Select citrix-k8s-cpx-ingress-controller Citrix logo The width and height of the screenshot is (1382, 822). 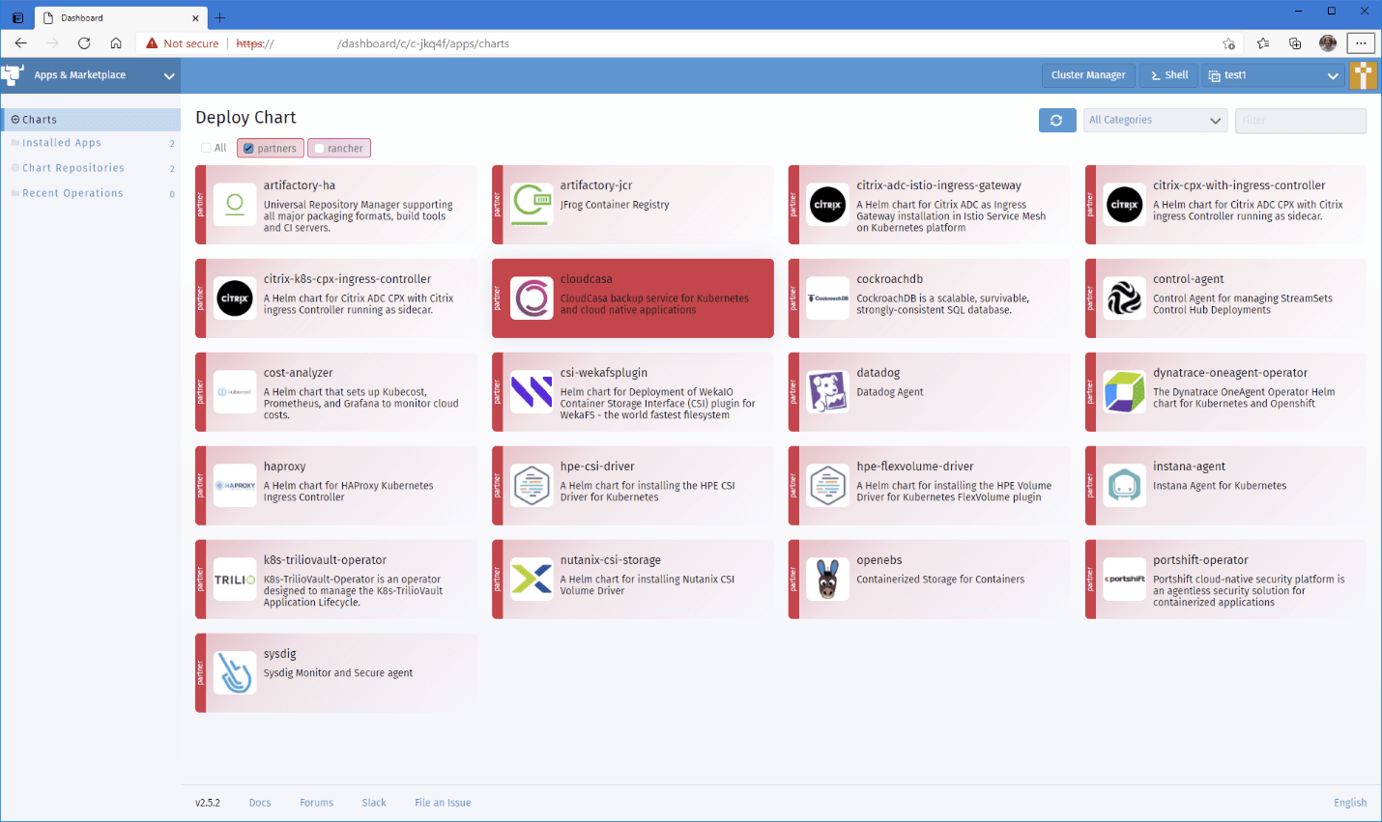[235, 298]
